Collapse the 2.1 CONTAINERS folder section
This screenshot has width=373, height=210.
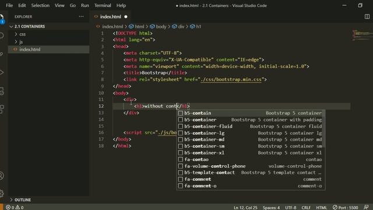[x=49, y=26]
